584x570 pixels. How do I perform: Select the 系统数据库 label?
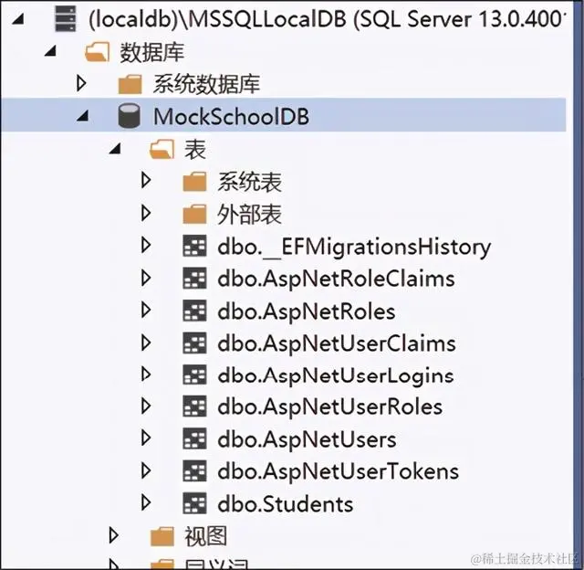[206, 84]
